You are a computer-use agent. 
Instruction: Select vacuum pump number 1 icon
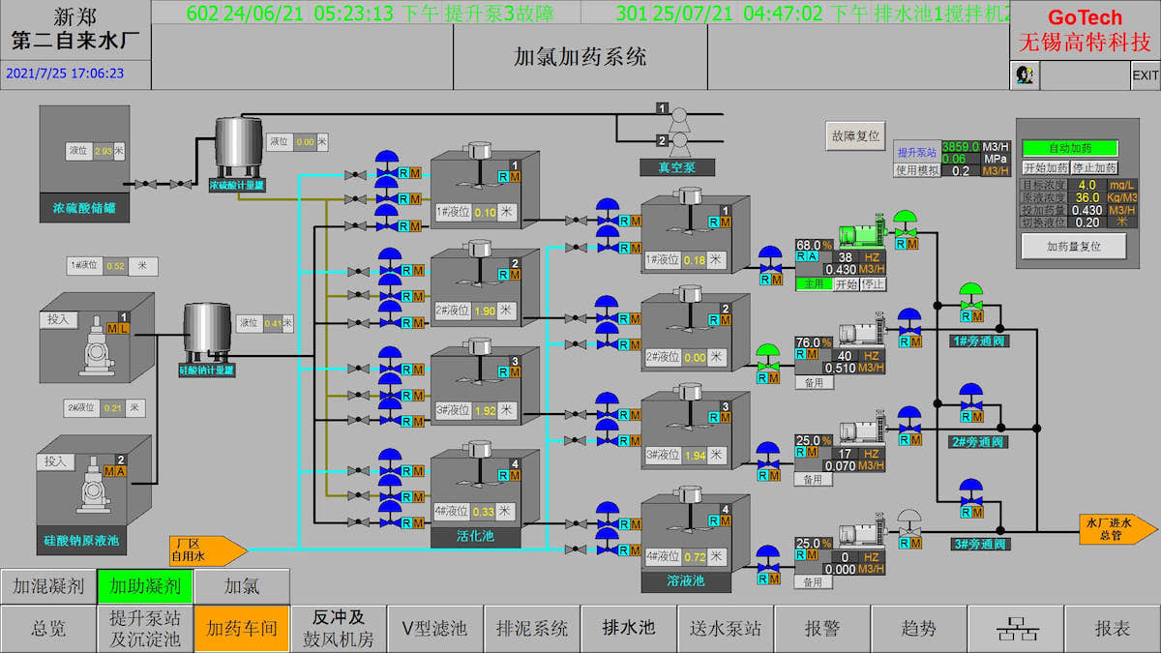pyautogui.click(x=678, y=114)
